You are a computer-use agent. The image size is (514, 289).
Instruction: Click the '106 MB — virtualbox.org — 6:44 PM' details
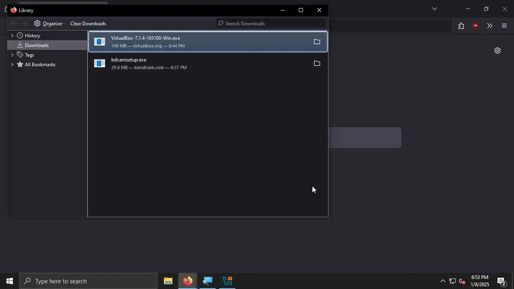pos(148,46)
